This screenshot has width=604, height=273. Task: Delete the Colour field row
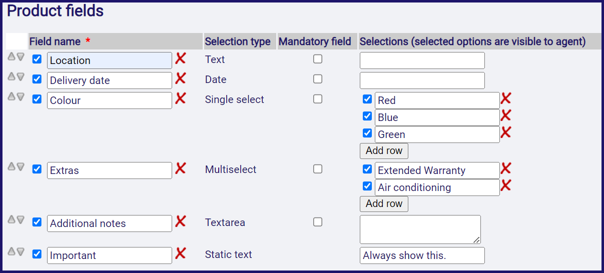point(181,98)
